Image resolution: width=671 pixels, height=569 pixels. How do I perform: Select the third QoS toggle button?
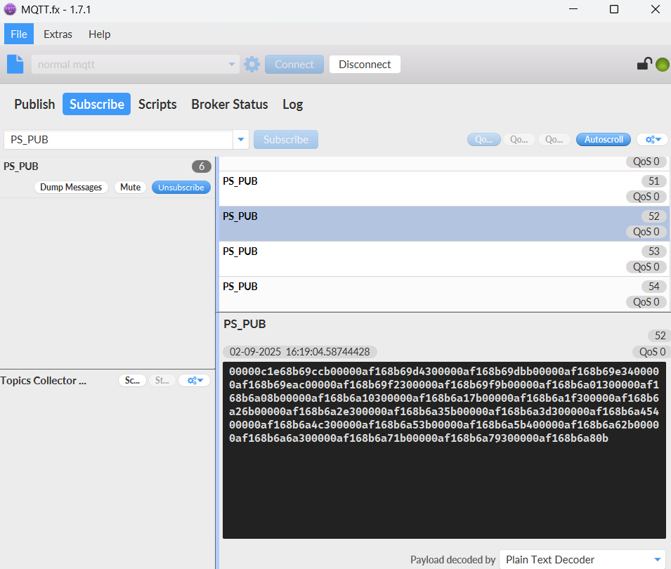[554, 140]
